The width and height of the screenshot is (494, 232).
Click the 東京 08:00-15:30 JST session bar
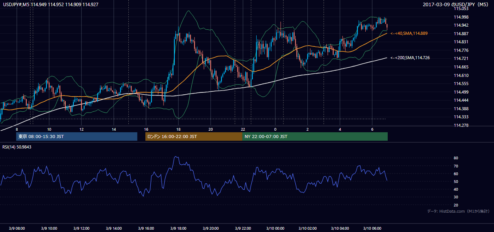pyautogui.click(x=77, y=136)
